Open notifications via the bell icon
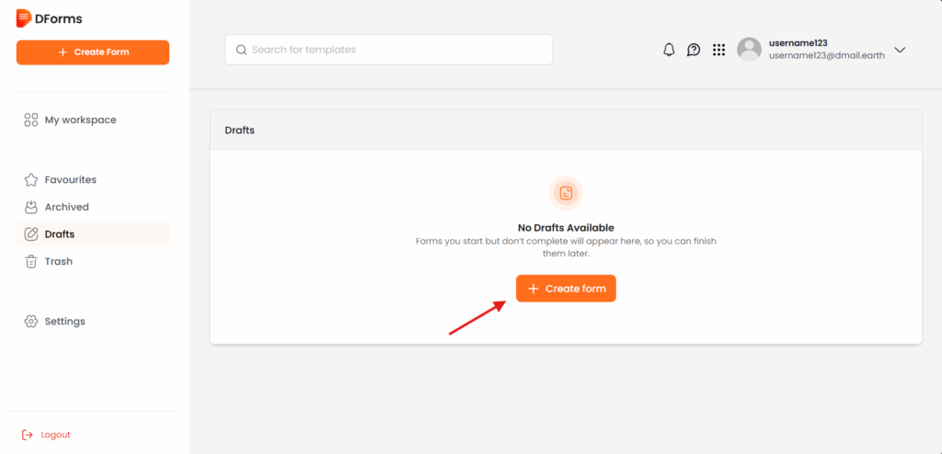Viewport: 942px width, 454px height. click(669, 50)
